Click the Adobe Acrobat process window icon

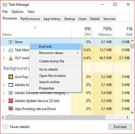[11, 85]
